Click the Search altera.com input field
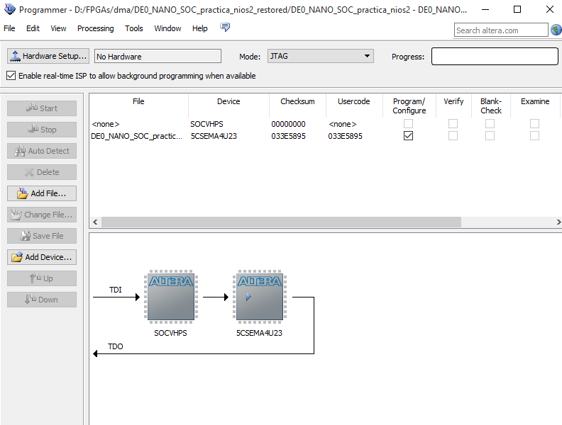Screen dimensions: 562x425 pos(501,30)
